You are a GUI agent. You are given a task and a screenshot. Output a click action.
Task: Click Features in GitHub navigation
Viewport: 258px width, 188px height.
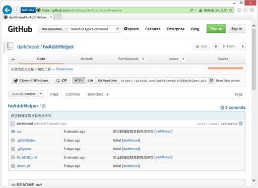click(153, 29)
